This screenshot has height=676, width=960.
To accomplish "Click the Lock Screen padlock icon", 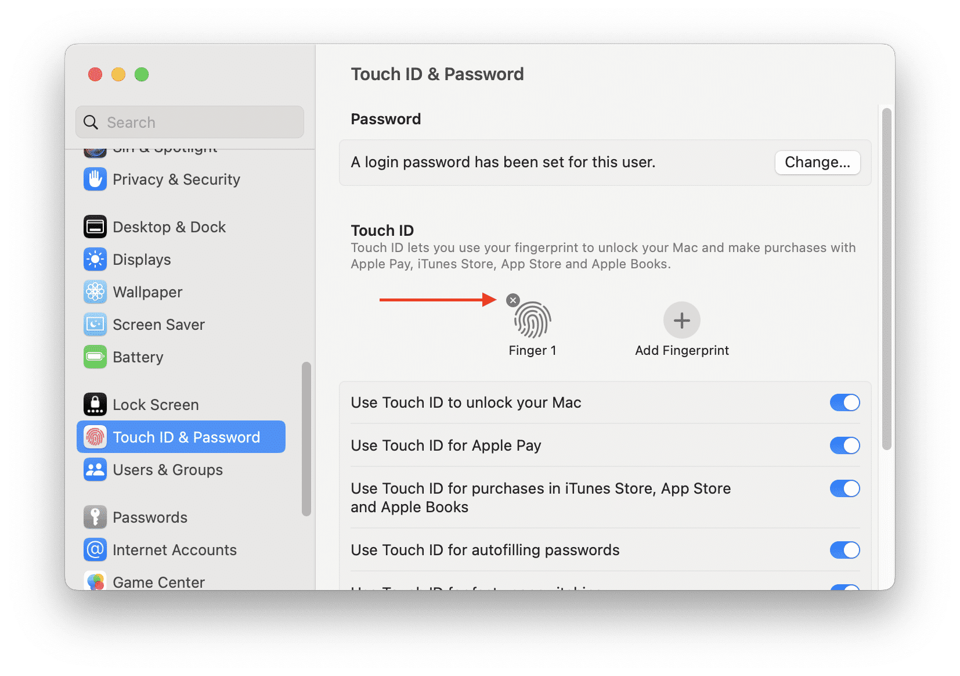I will 95,405.
